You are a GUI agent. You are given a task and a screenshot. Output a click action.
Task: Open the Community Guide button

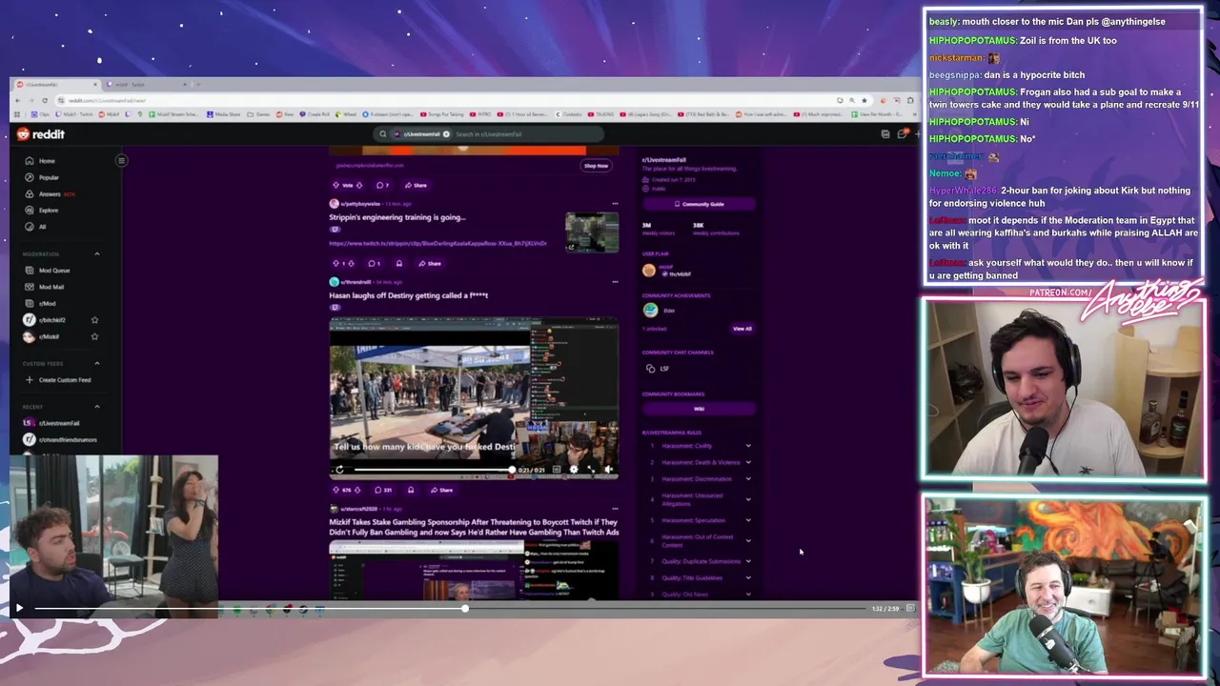click(x=699, y=204)
